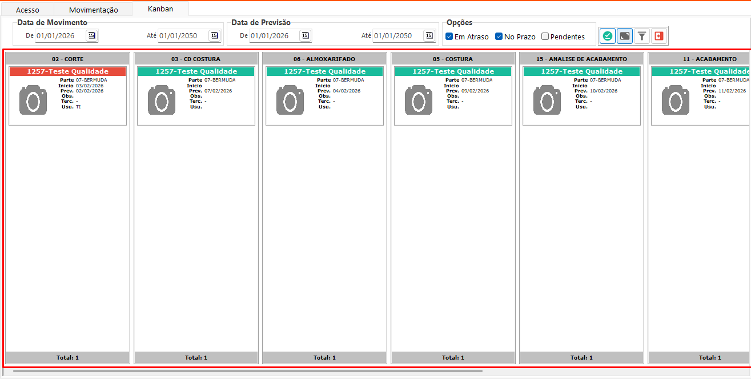Enable the Pendentes checkbox
The height and width of the screenshot is (379, 751).
pos(545,37)
